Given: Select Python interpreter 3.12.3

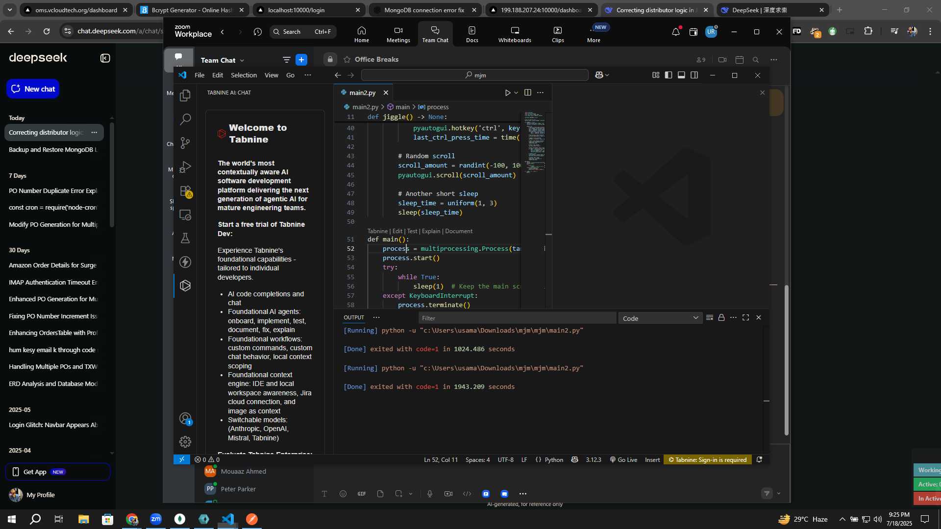Looking at the screenshot, I should click(x=593, y=460).
